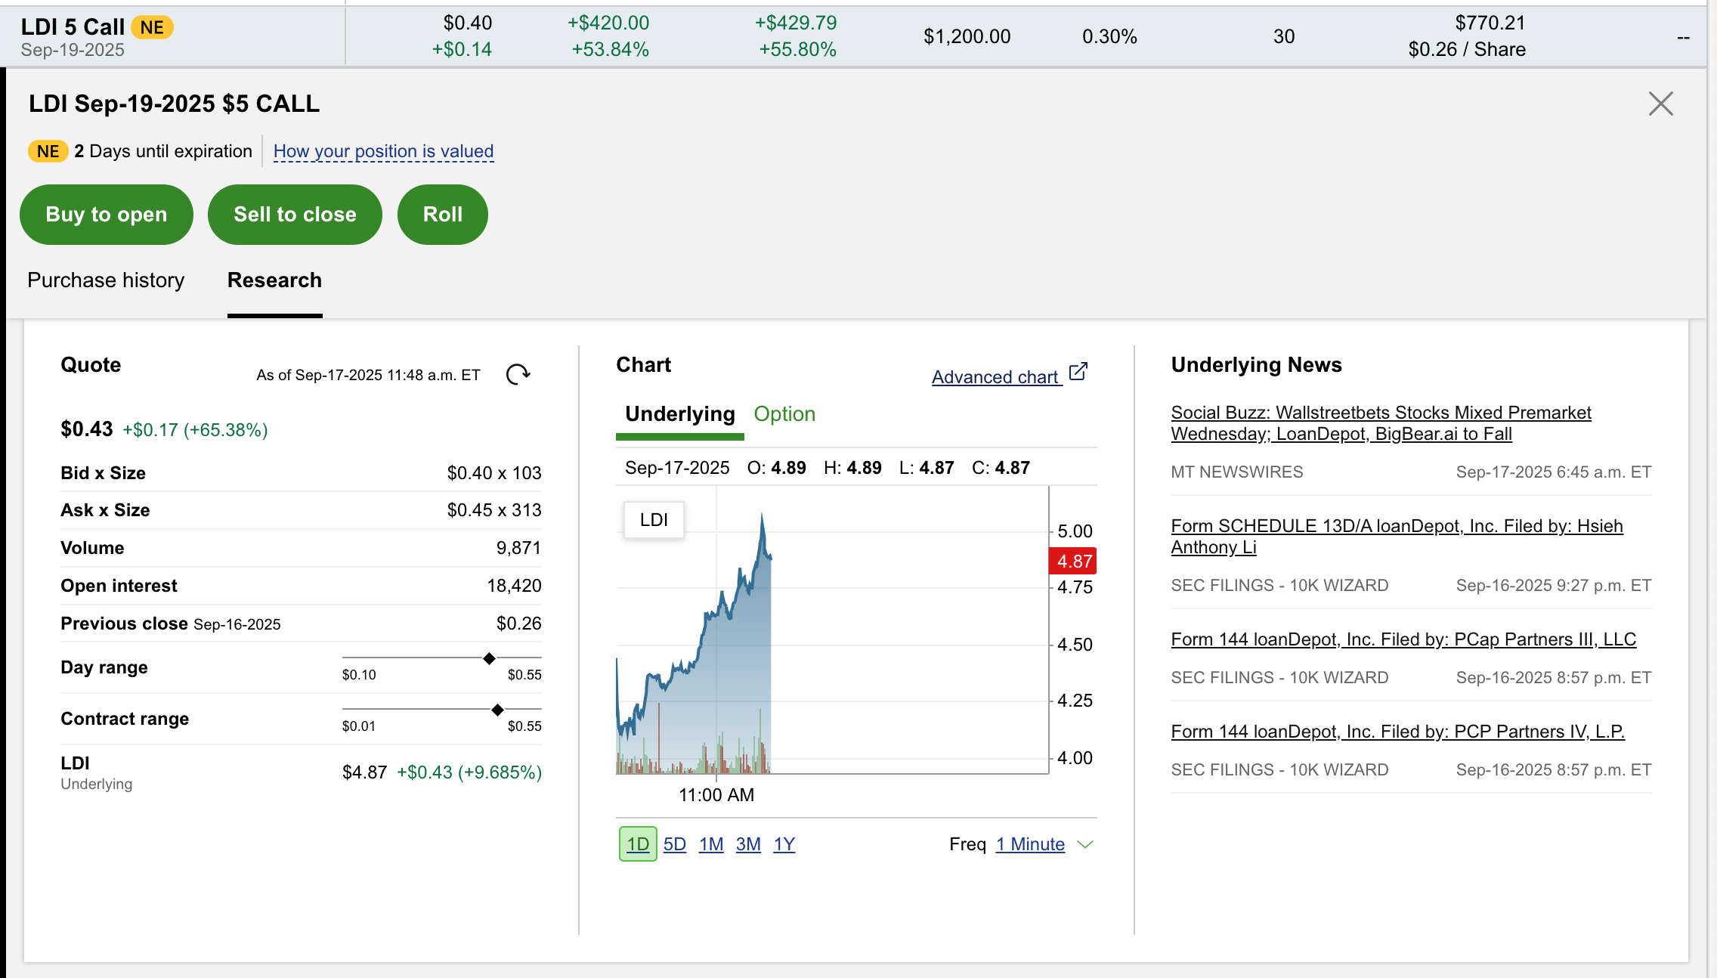
Task: Open How your position is valued link
Action: (383, 151)
